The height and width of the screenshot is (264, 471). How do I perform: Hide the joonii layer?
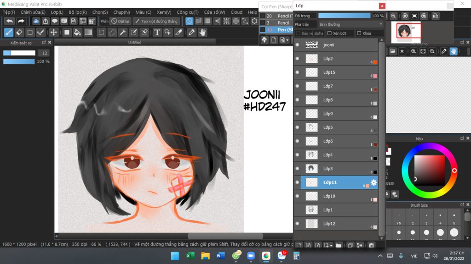pos(298,45)
